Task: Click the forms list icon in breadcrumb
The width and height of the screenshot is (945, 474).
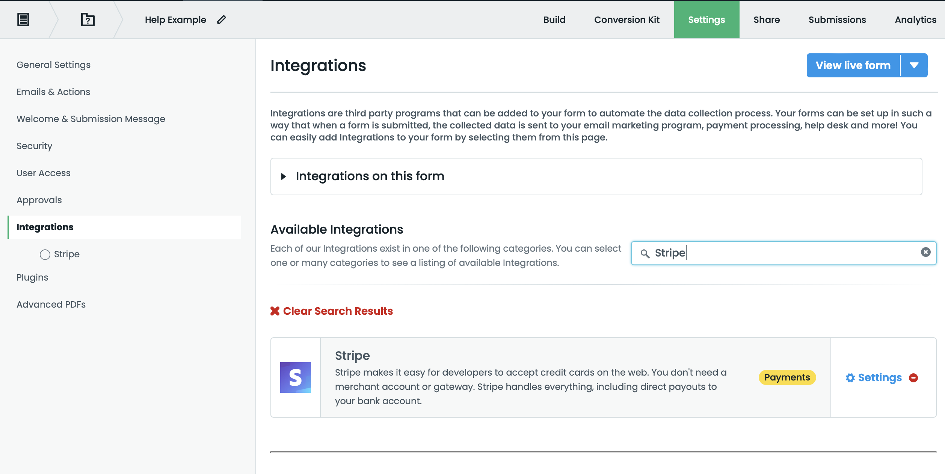Action: click(x=23, y=20)
